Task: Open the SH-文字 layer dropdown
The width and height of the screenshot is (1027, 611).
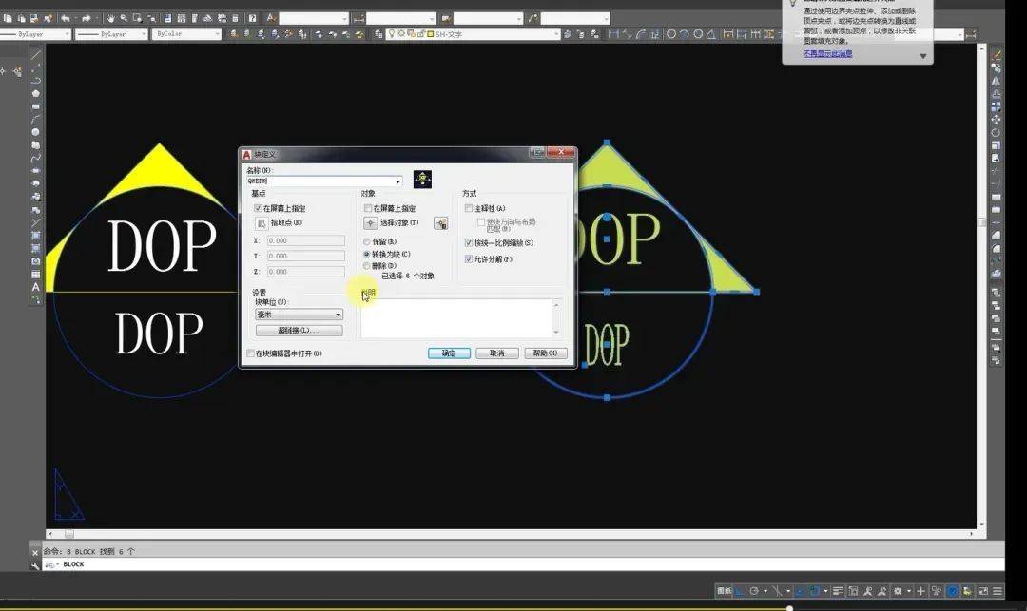Action: [473, 34]
